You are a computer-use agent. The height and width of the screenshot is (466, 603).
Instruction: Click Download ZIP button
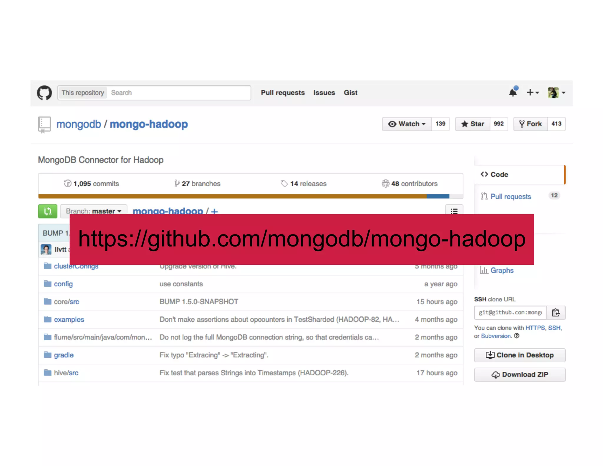pyautogui.click(x=520, y=374)
